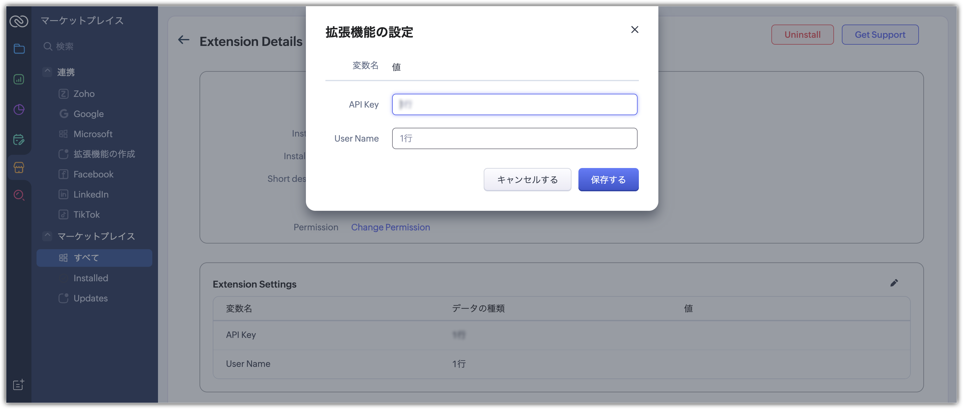Focus the User Name input field
The width and height of the screenshot is (963, 409).
(515, 139)
